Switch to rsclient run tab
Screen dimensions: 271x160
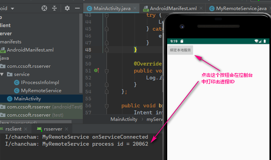pyautogui.click(x=13, y=129)
